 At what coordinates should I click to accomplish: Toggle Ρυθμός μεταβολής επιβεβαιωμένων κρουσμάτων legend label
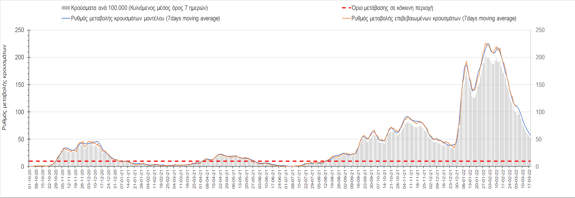[x=434, y=18]
